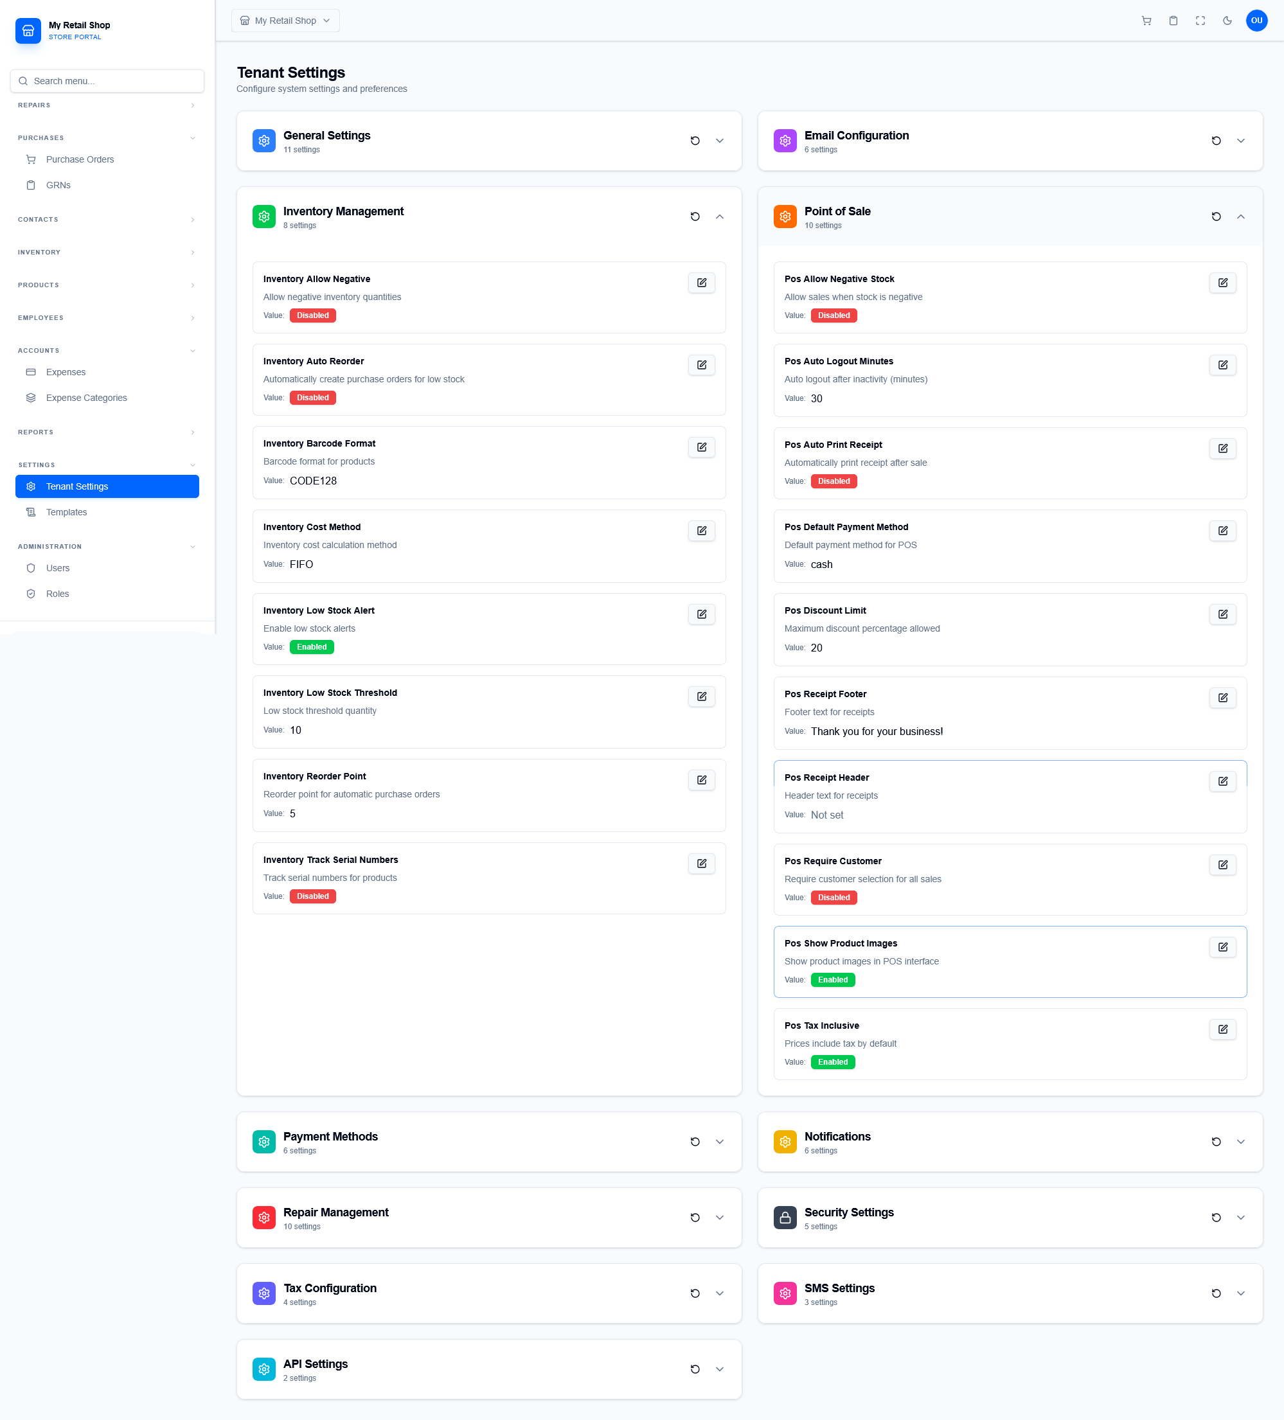Expand the Products sidebar group
The image size is (1284, 1420).
pos(107,285)
